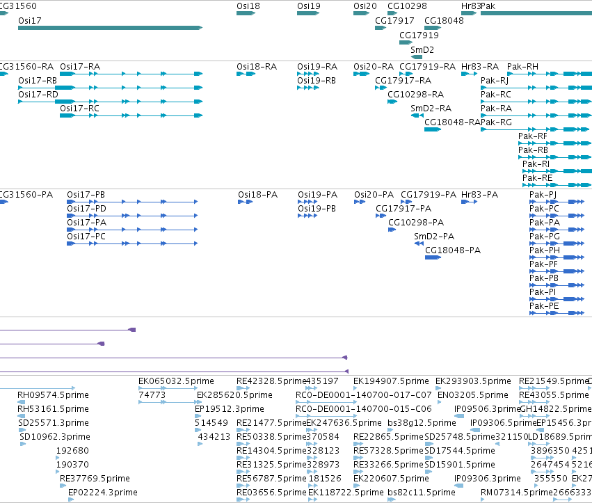This screenshot has height=503, width=592.
Task: Select the CG17919-RA transcript label
Action: tap(427, 67)
